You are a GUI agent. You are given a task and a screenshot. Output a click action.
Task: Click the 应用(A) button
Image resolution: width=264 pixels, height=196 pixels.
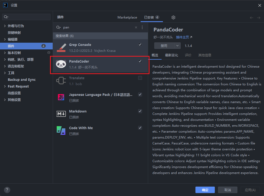pyautogui.click(x=250, y=190)
